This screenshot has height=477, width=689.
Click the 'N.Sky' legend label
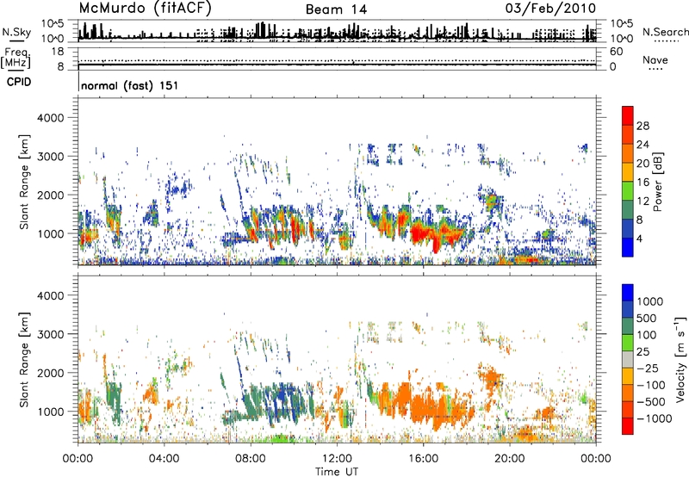pyautogui.click(x=16, y=32)
